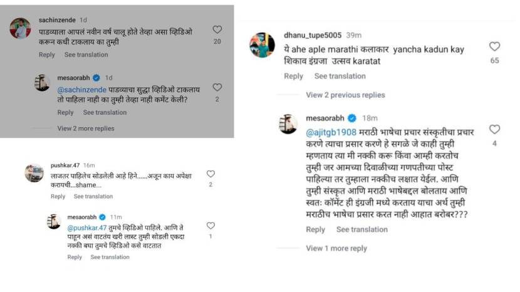Reply to sachinzende's comment
This screenshot has height=292, width=520.
click(47, 55)
